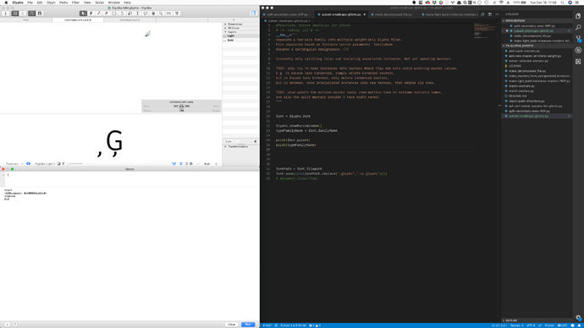584x328 pixels.
Task: Switch to grid view in Glyphs toolbar
Action: (x=15, y=14)
